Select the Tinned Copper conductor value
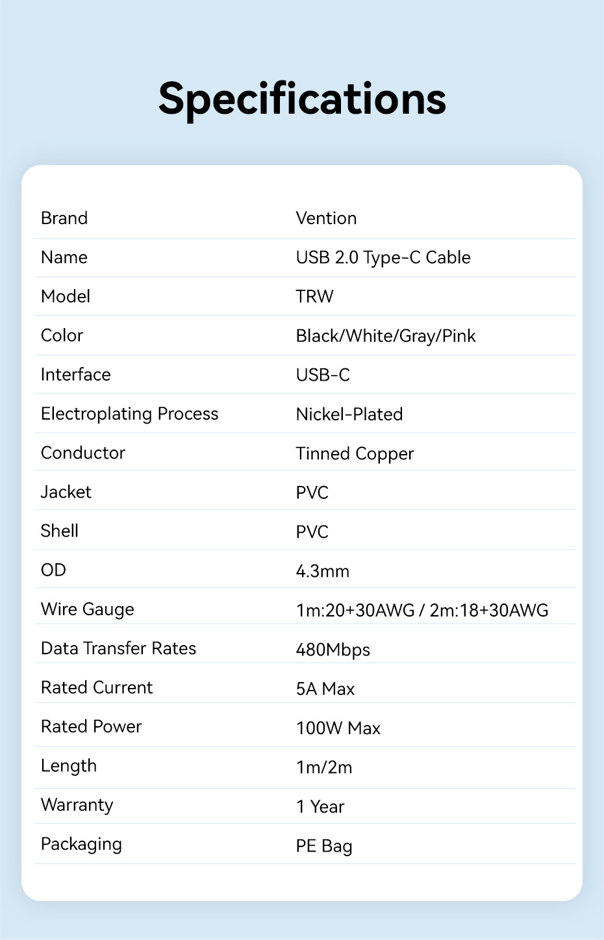 point(355,454)
